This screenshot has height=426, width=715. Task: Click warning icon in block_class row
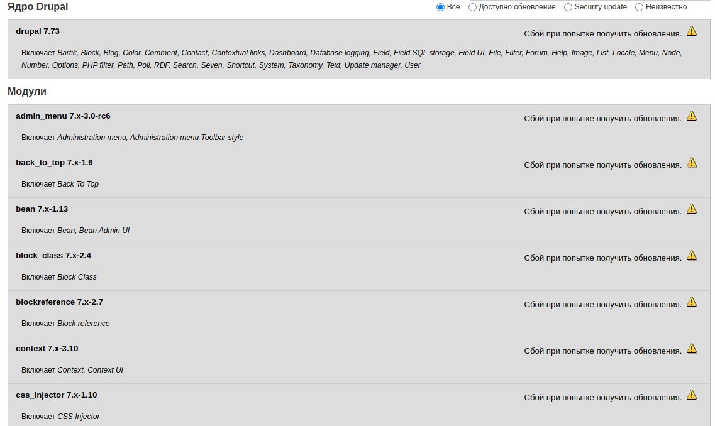692,255
